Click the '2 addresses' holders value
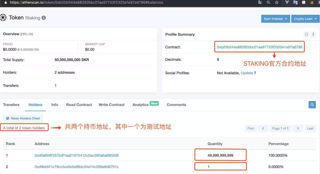The width and height of the screenshot is (320, 174). (65, 72)
